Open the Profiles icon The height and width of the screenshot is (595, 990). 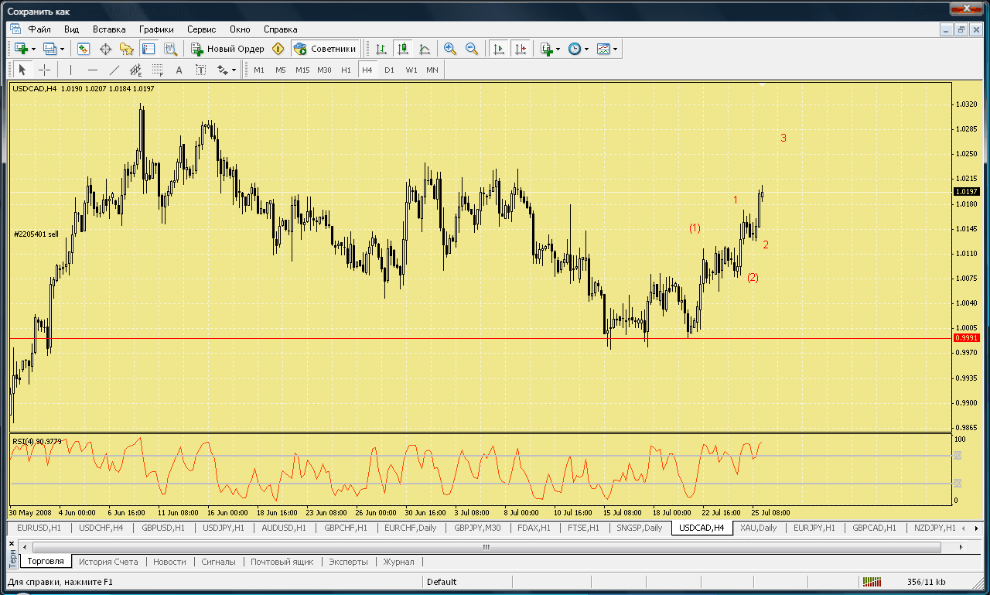pyautogui.click(x=50, y=49)
